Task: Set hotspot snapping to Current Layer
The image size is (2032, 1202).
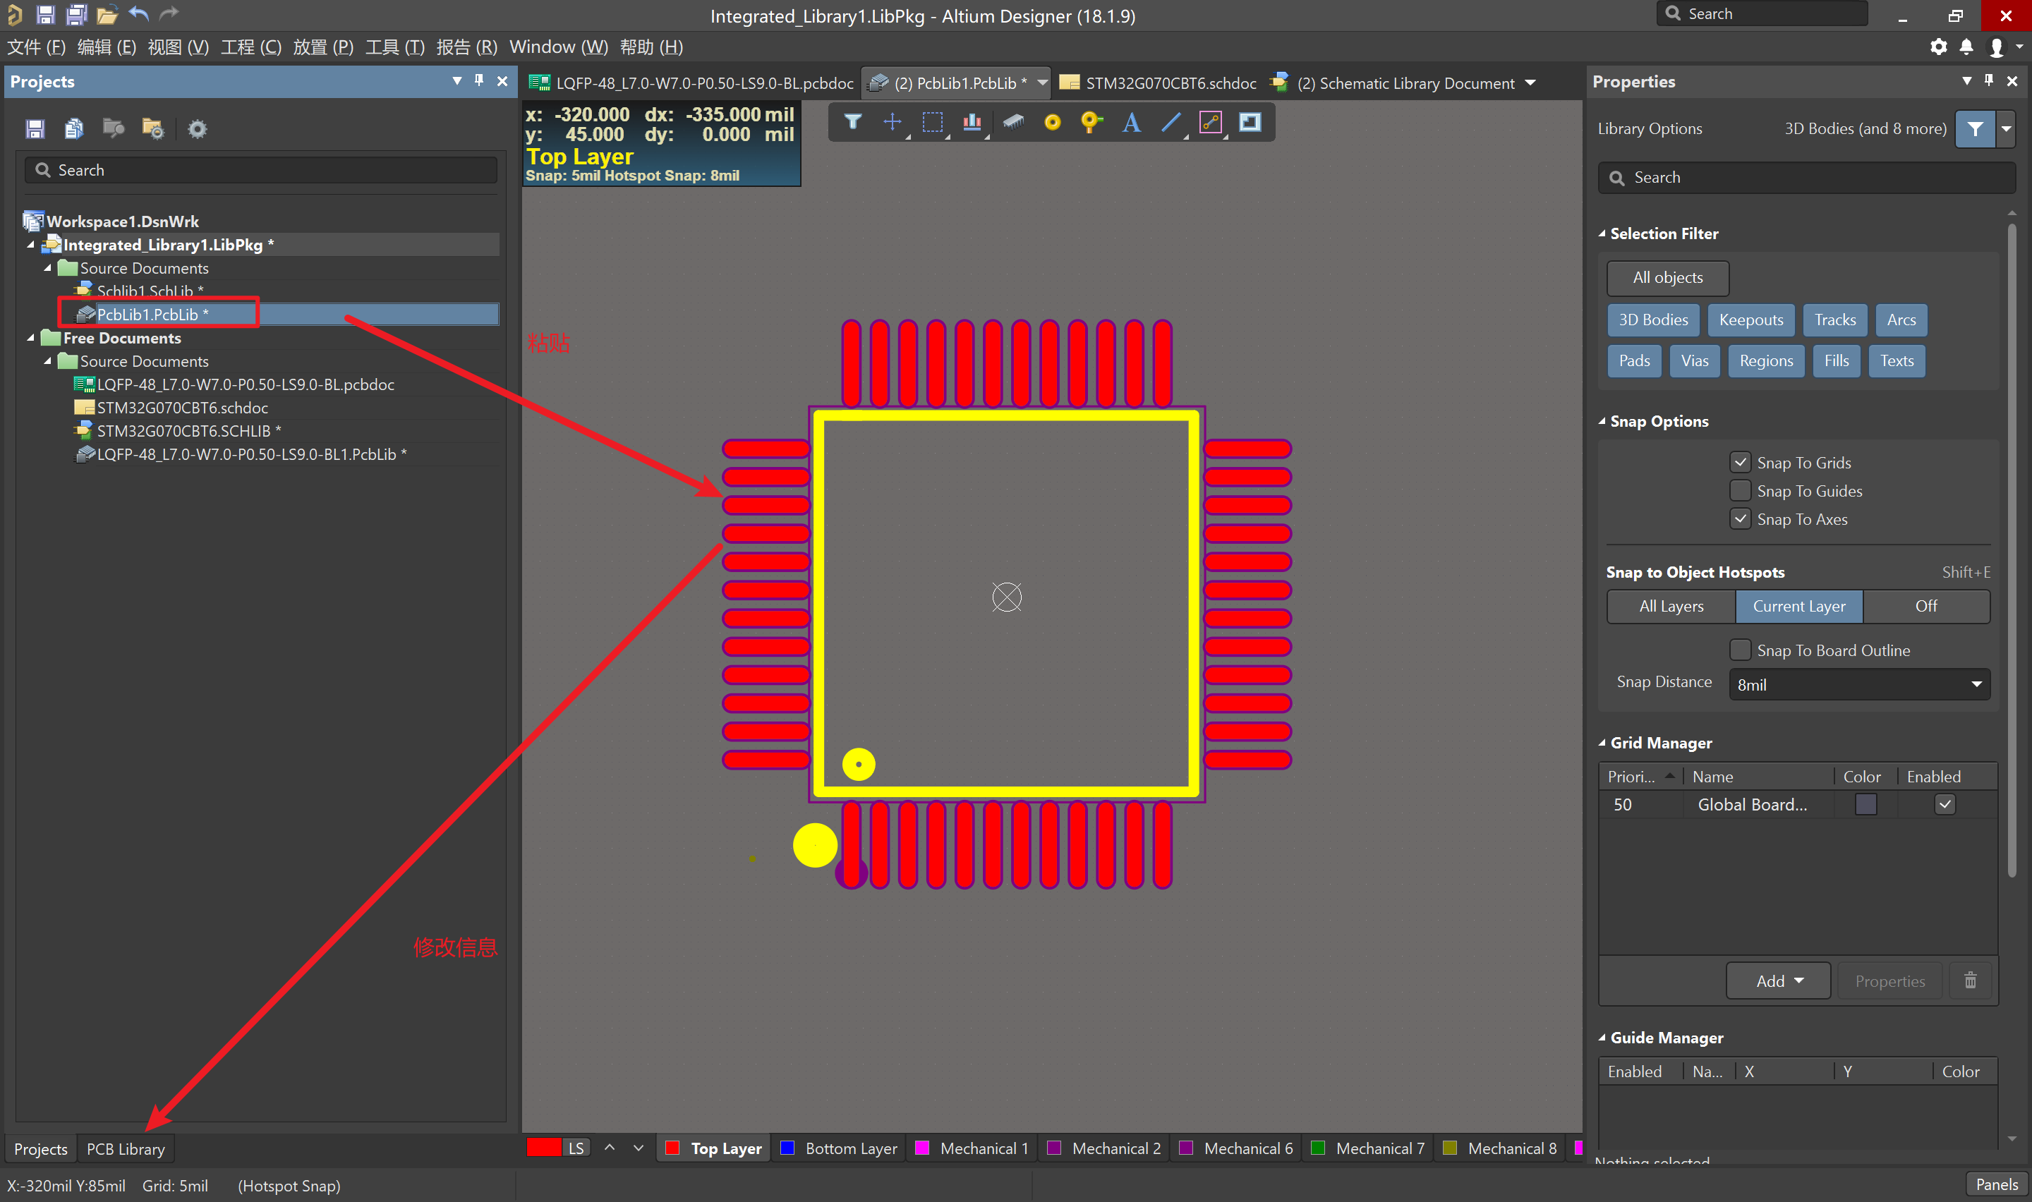Action: 1798,606
